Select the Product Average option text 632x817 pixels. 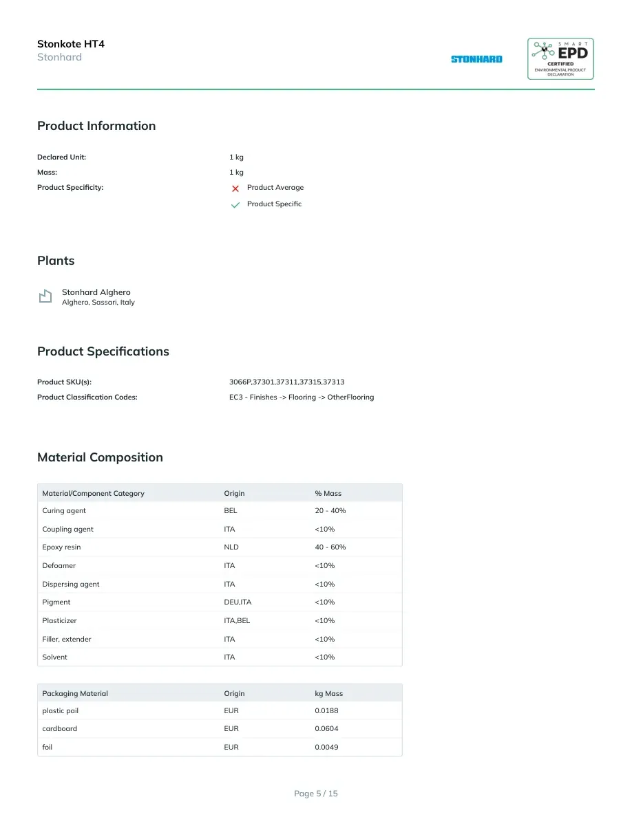click(x=275, y=188)
